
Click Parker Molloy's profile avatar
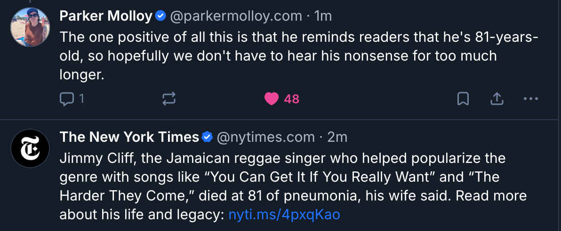[30, 27]
